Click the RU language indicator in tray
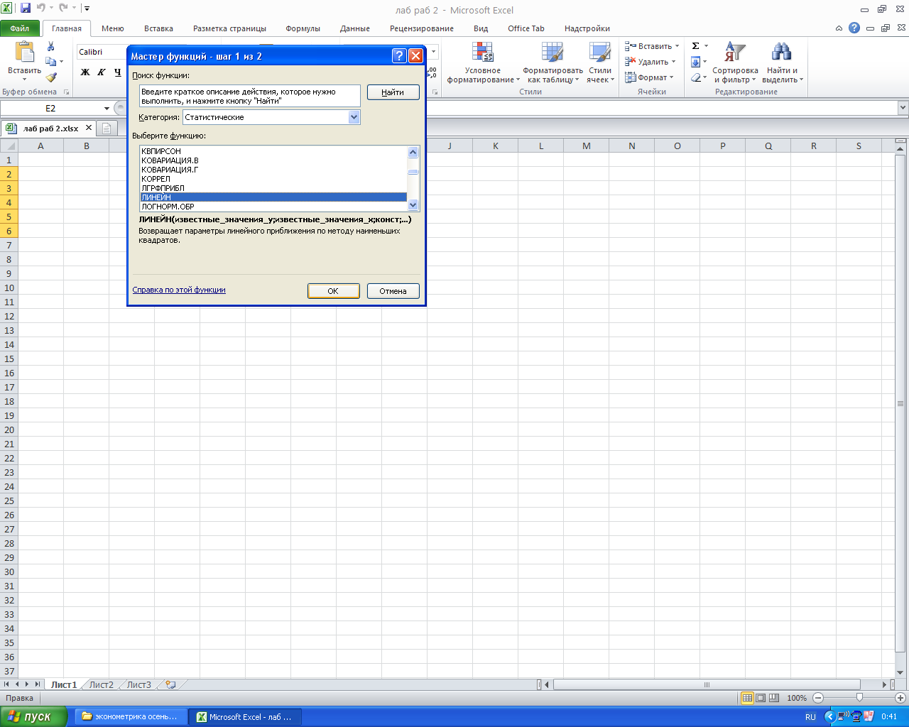Image resolution: width=909 pixels, height=727 pixels. point(810,717)
